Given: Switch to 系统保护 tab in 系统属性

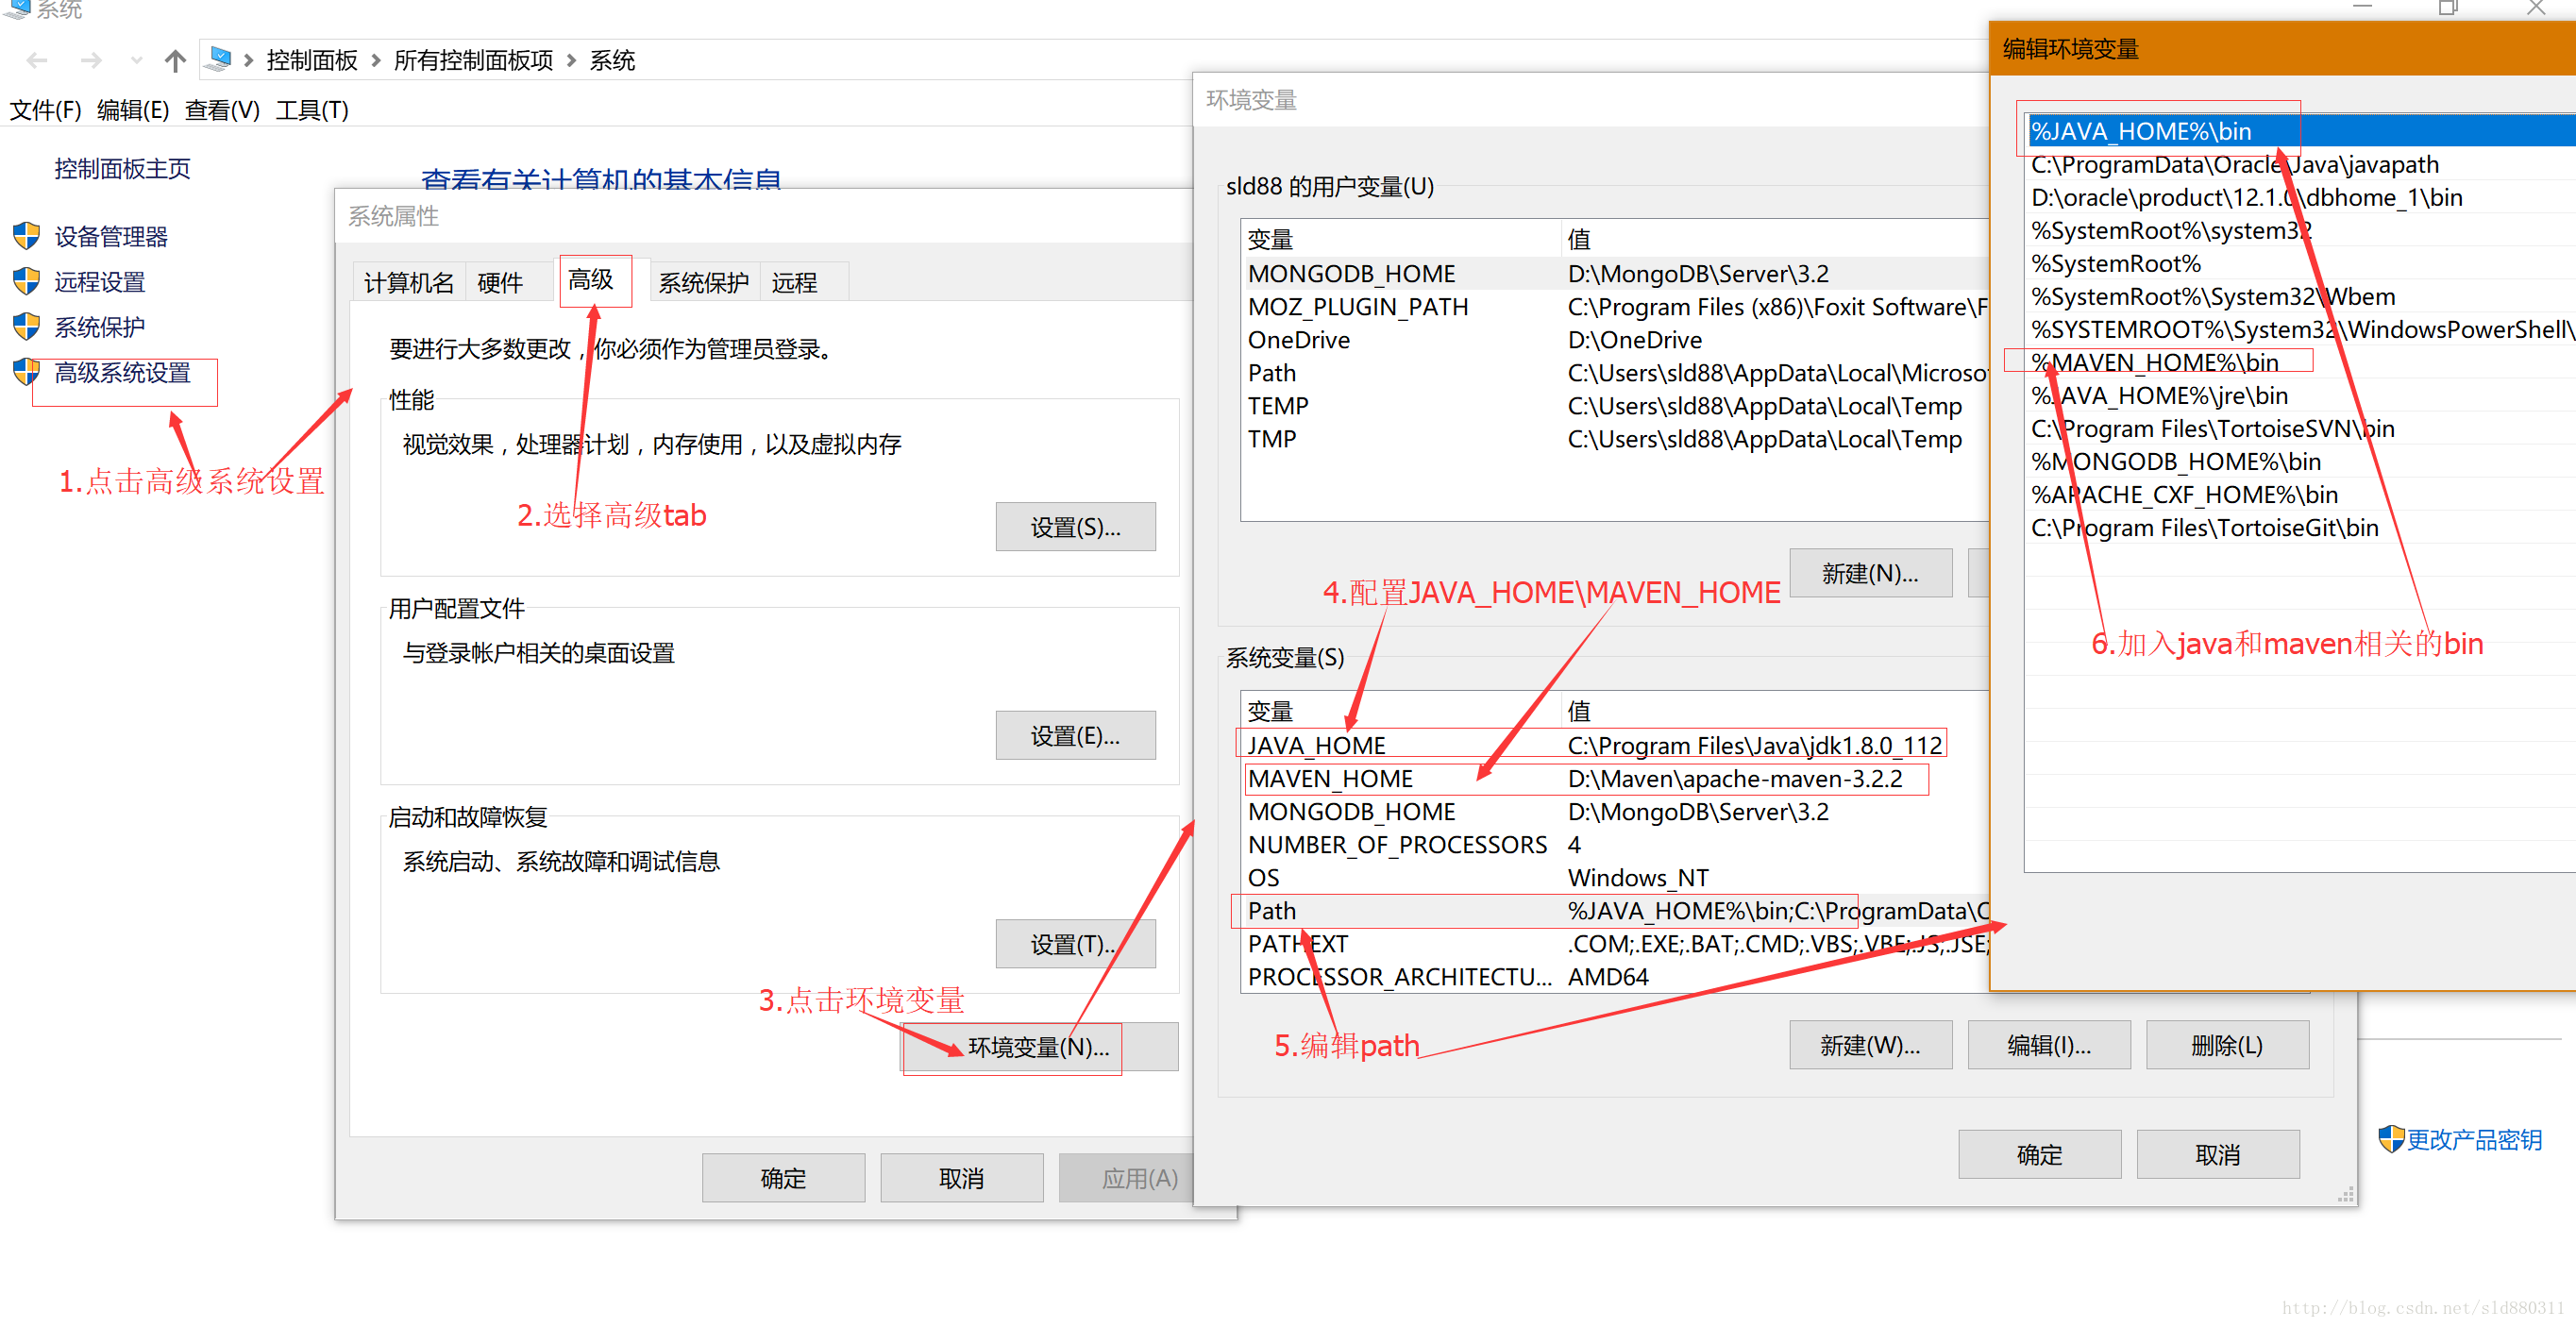Looking at the screenshot, I should (x=703, y=283).
